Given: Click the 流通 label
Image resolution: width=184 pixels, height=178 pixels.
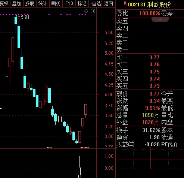Looking at the screenshot, I should pyautogui.click(x=167, y=138).
